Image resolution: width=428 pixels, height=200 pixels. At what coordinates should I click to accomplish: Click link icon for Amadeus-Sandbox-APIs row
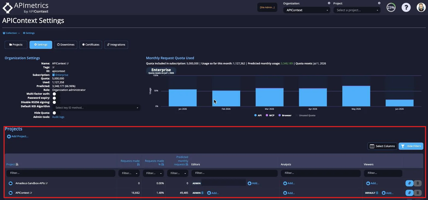pyautogui.click(x=409, y=183)
